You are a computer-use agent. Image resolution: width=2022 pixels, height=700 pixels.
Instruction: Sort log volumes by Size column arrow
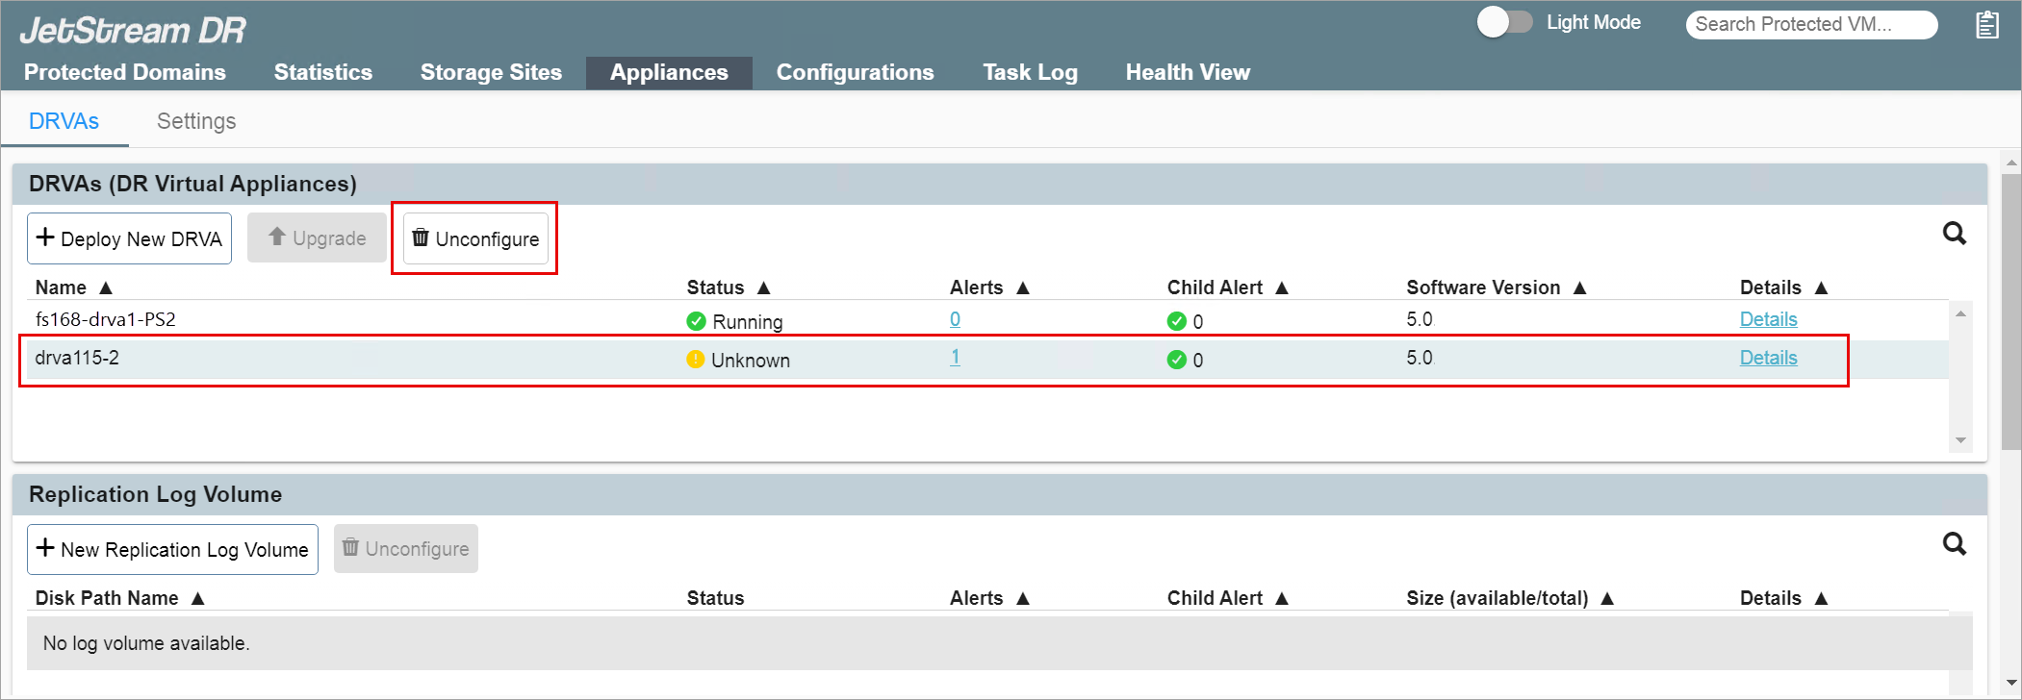1607,598
